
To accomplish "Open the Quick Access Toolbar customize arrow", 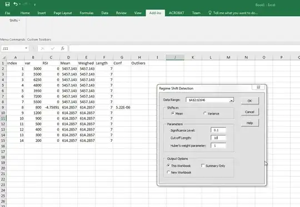I will 34,4.
